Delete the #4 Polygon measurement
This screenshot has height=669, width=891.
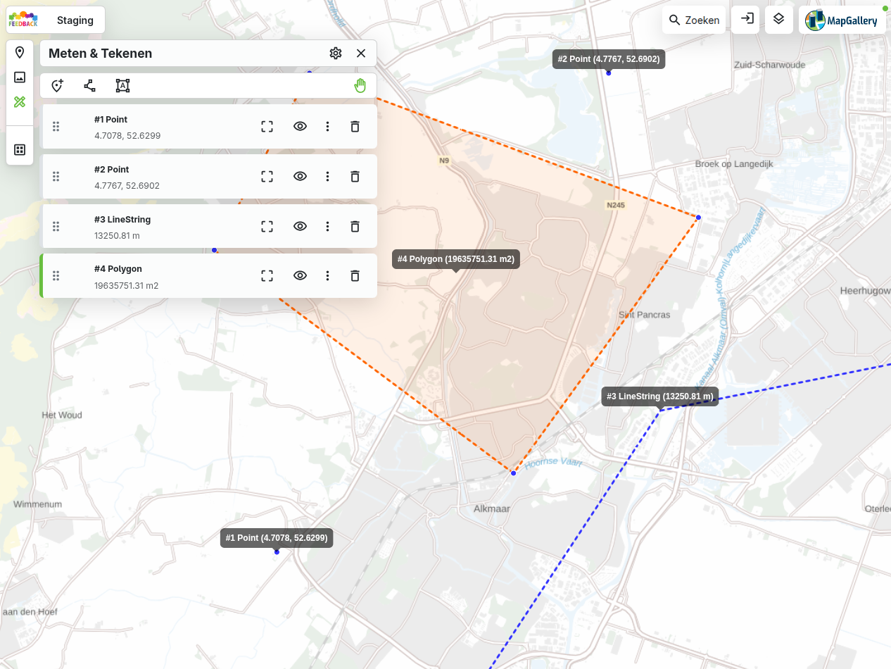[355, 276]
